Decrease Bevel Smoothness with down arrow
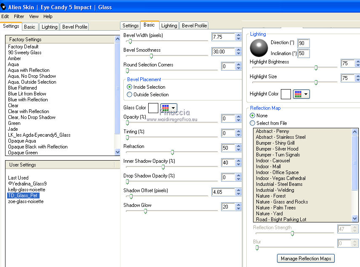 pyautogui.click(x=239, y=54)
